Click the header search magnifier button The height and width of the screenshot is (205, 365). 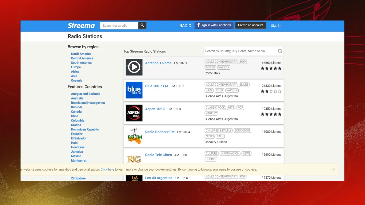pos(142,25)
